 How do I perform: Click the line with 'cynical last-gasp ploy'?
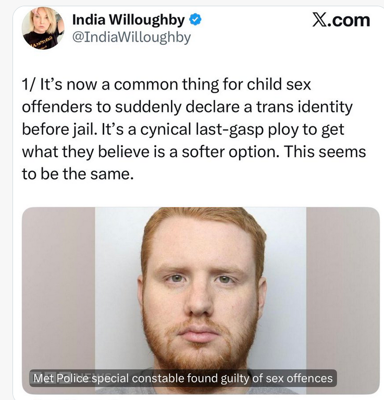(183, 129)
